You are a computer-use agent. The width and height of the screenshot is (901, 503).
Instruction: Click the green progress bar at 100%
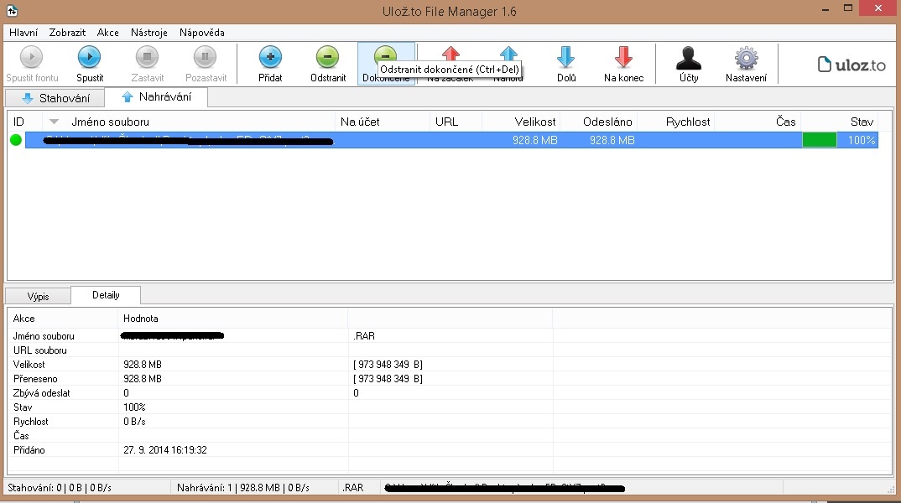[820, 139]
